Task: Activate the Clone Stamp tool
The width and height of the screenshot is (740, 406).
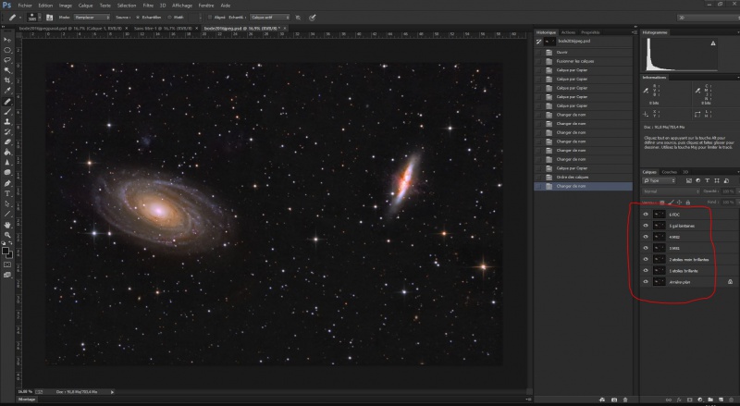Action: pyautogui.click(x=7, y=121)
